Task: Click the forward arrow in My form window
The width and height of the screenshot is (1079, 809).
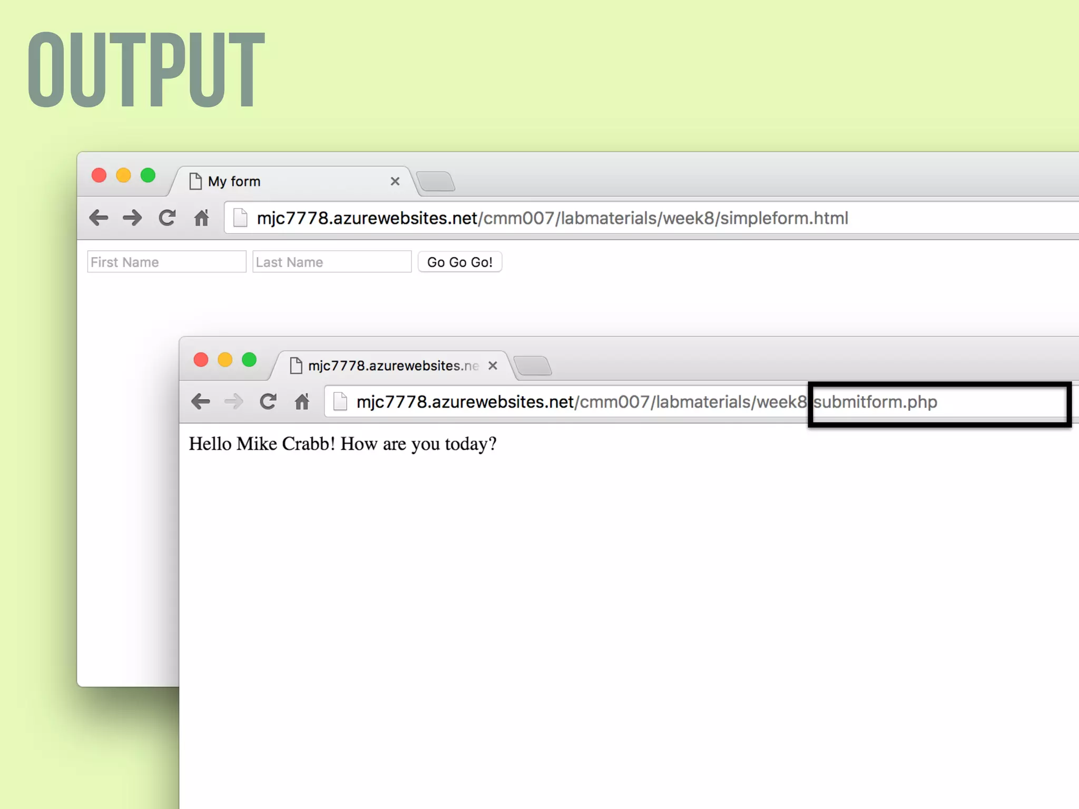Action: (x=132, y=218)
